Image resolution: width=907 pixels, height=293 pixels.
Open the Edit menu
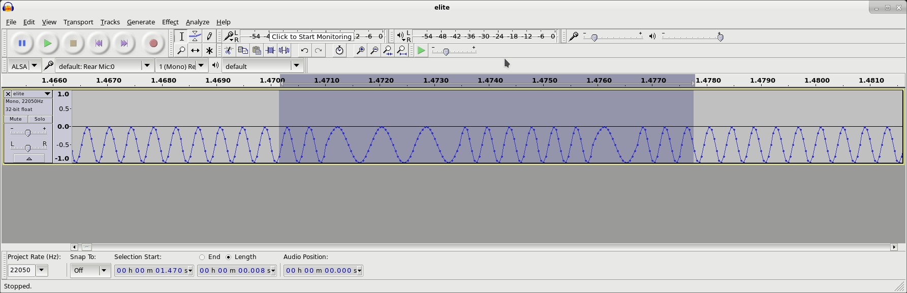(x=29, y=22)
